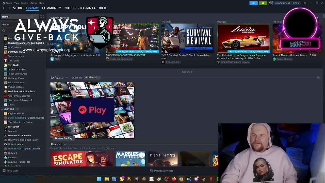Click The Elder Scrolls Online icon
The height and width of the screenshot is (183, 325).
click(6, 122)
